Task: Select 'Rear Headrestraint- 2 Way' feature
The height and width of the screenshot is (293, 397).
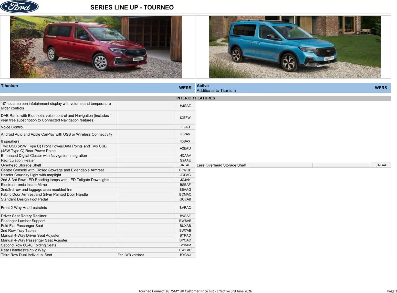Action: (23, 250)
